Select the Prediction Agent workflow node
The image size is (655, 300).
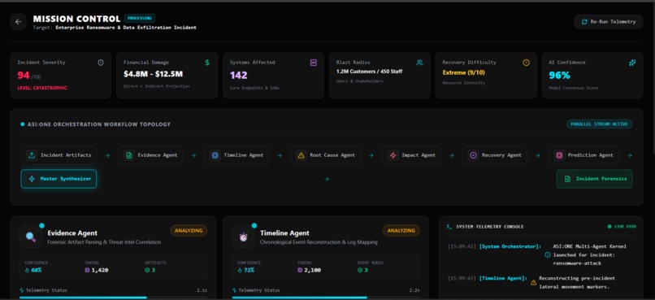pyautogui.click(x=583, y=155)
